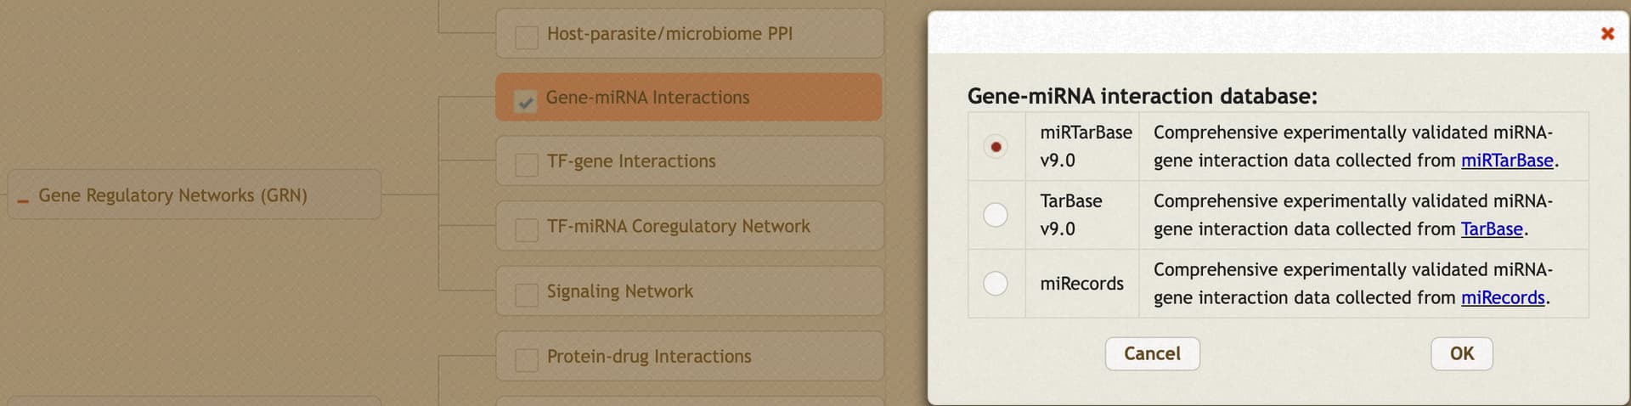Tick the Signaling Network checkbox

click(x=527, y=294)
